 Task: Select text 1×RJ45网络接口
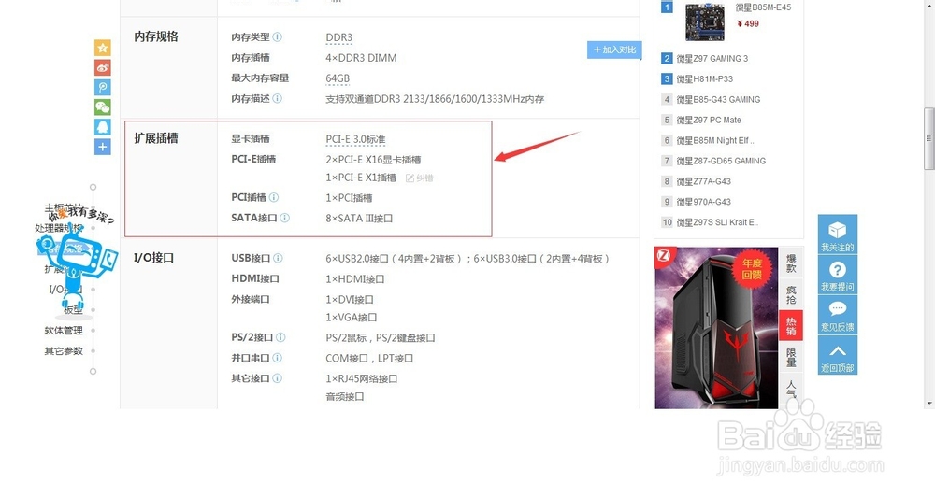tap(361, 378)
